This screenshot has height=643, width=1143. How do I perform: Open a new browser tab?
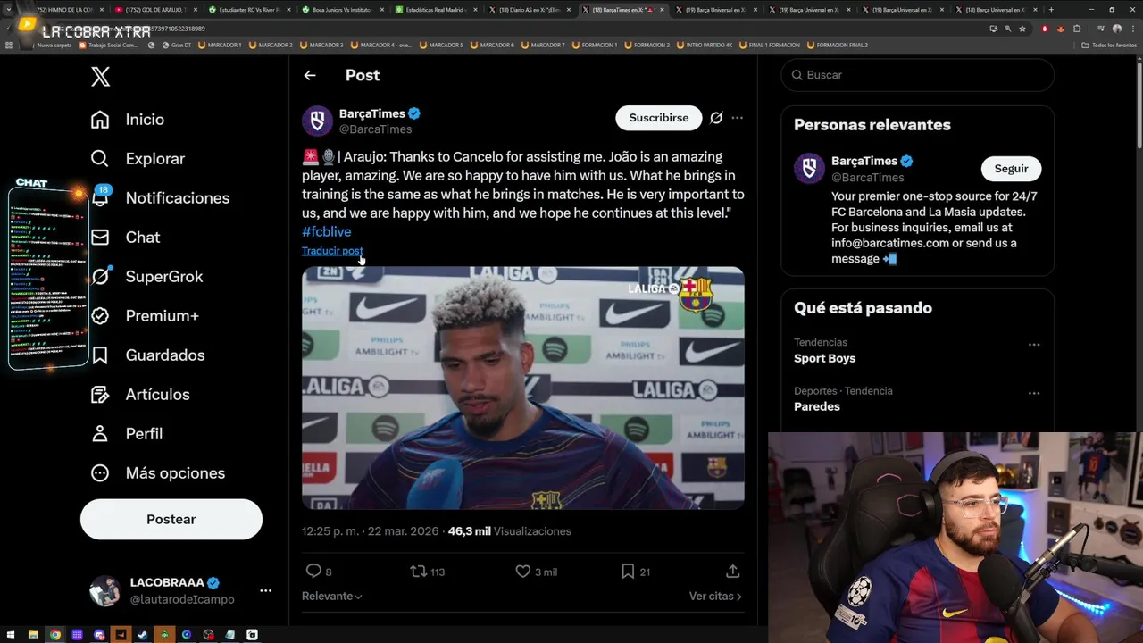[1051, 10]
